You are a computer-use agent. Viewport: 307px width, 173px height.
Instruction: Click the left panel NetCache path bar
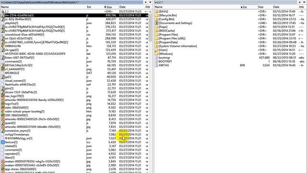coord(72,2)
